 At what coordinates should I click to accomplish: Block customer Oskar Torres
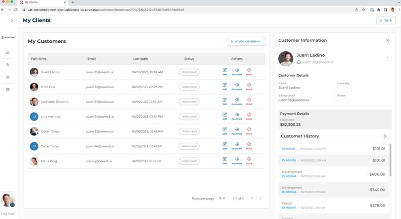pos(249,131)
